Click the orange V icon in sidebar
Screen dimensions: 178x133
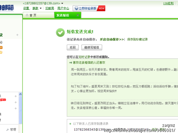[1, 47]
